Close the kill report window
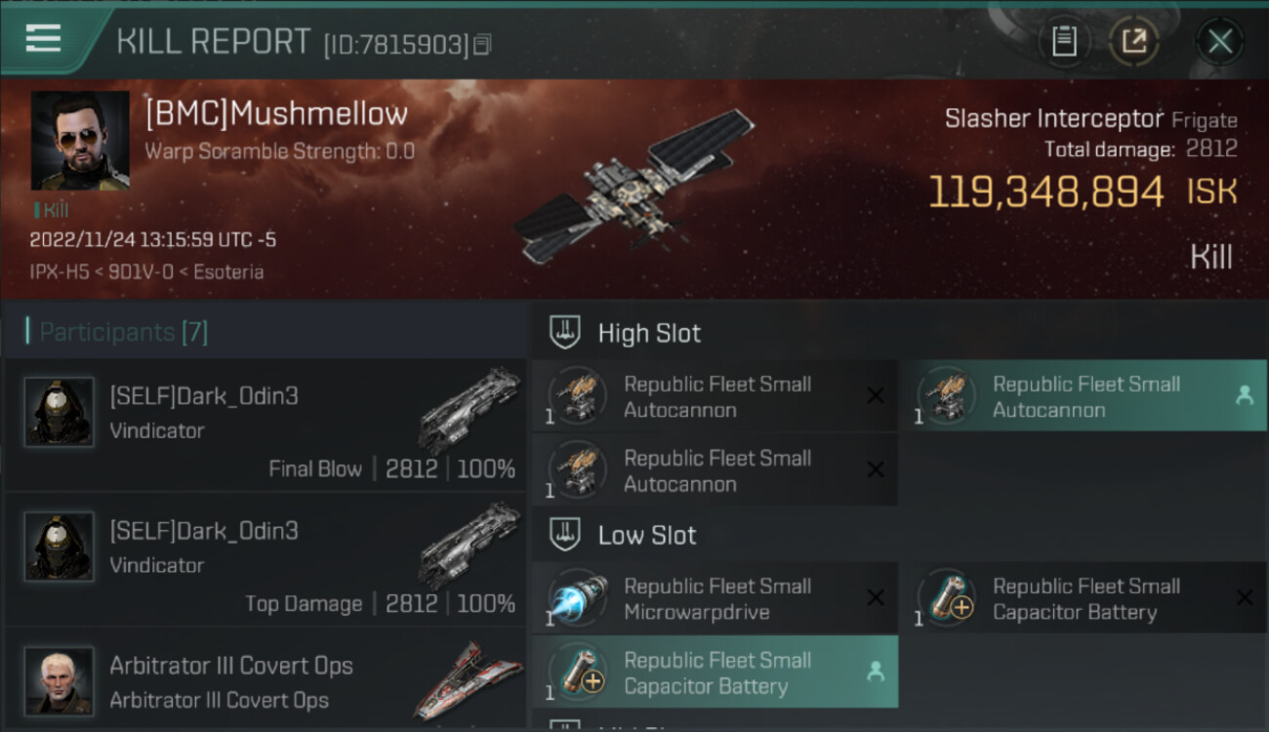1269x732 pixels. (x=1219, y=41)
